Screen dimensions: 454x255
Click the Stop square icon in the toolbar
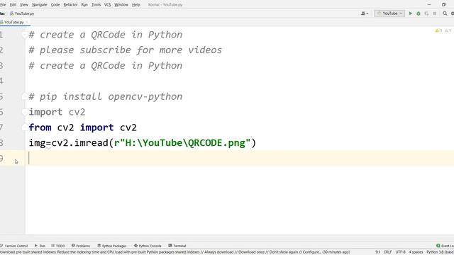[x=435, y=13]
